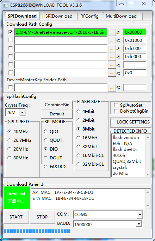
Task: Click the flash devID 4016h text
Action: 119,156
